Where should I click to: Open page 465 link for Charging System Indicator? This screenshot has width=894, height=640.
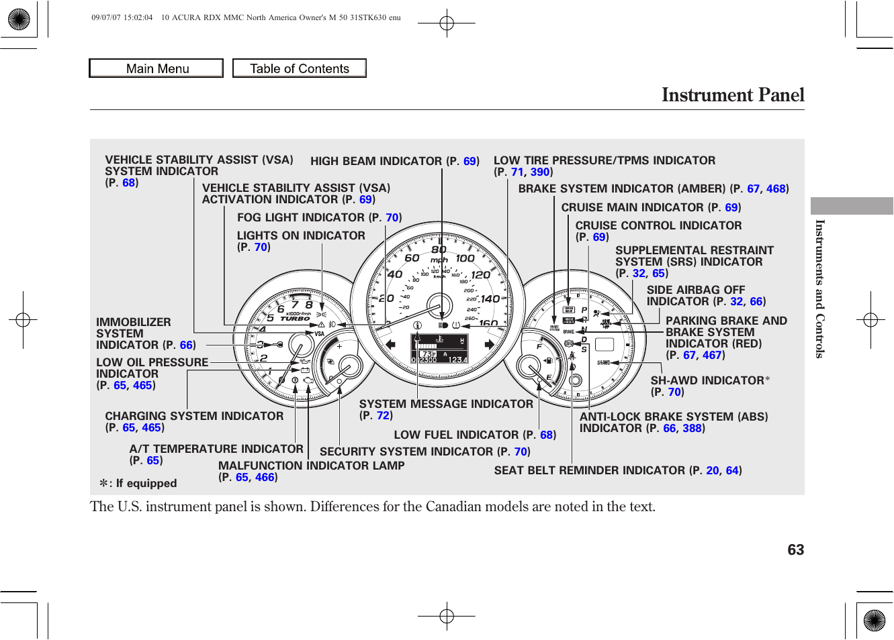click(x=151, y=427)
